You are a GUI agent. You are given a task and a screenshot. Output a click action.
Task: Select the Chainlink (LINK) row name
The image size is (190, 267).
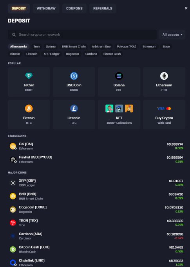coord(32,261)
